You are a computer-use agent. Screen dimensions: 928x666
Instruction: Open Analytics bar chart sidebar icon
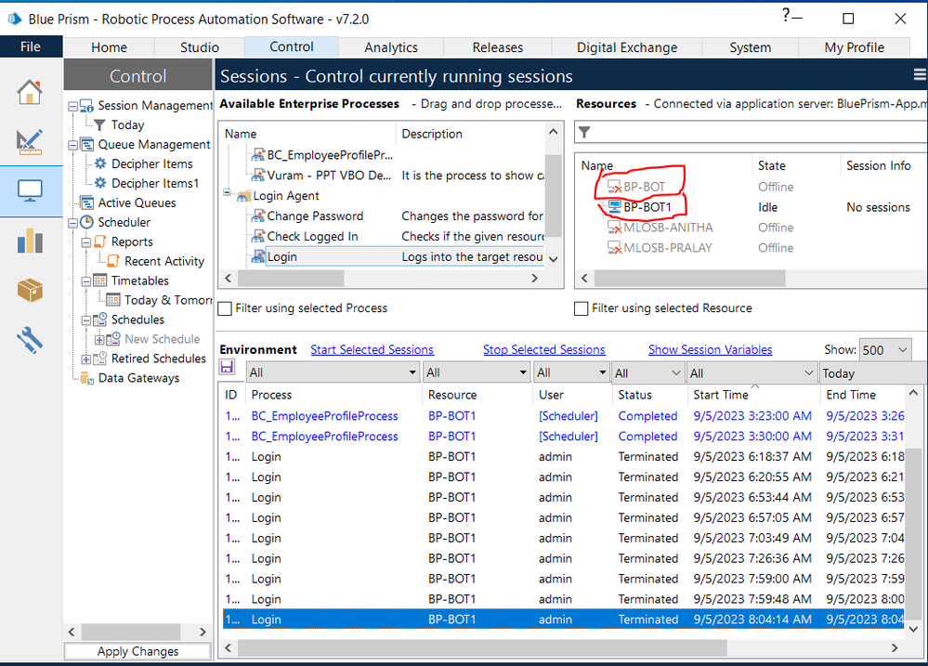click(x=30, y=241)
